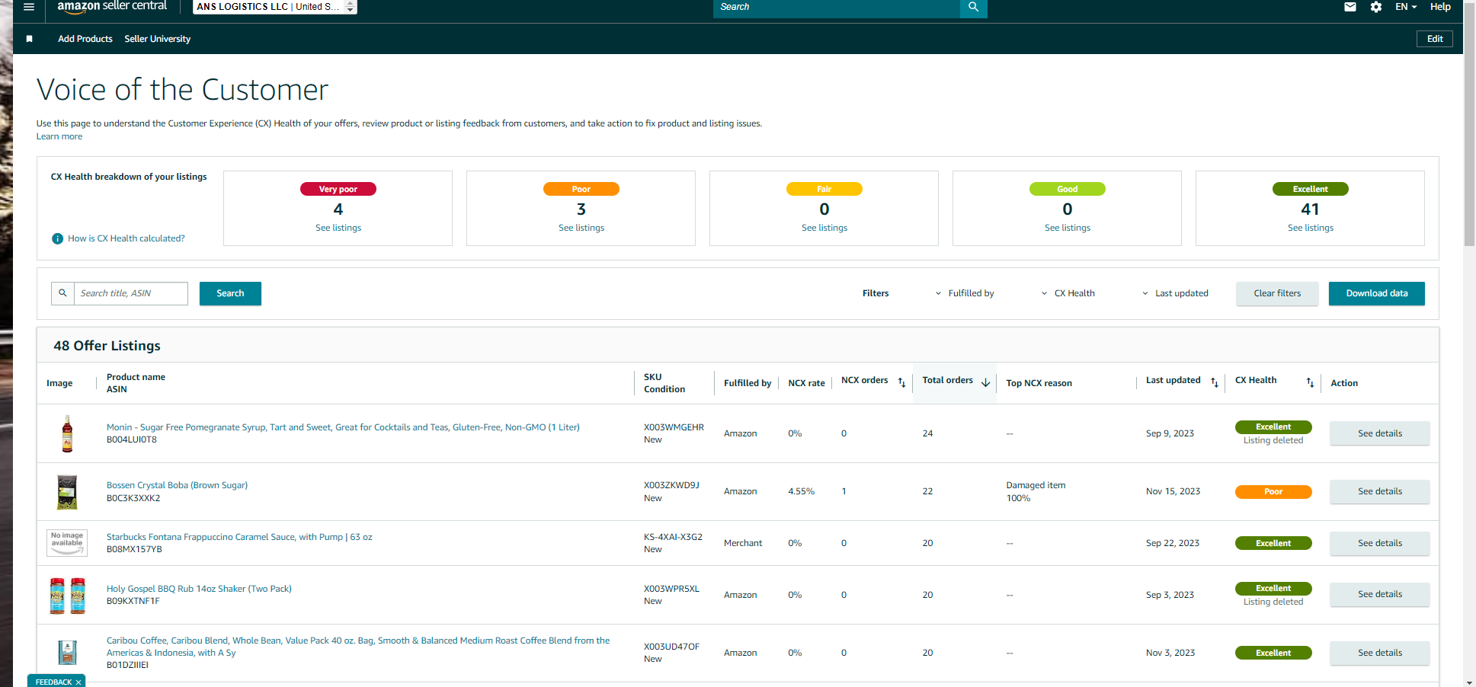Screen dimensions: 1476x687
Task: Expand the CX Health filter
Action: pyautogui.click(x=1068, y=293)
